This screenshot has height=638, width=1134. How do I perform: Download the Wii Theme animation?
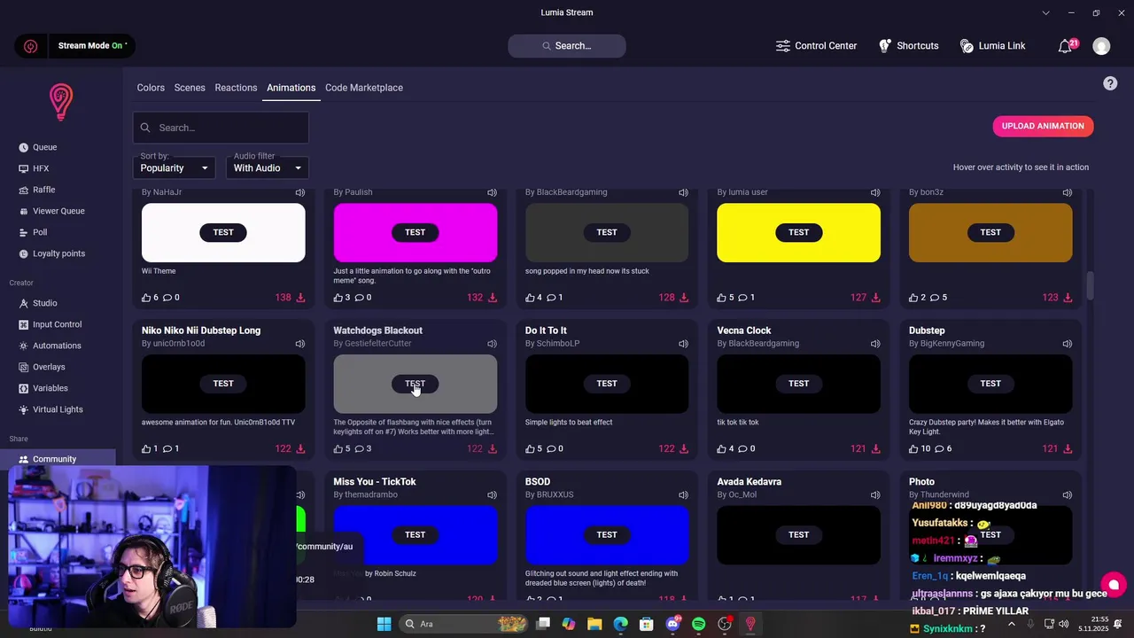click(300, 298)
